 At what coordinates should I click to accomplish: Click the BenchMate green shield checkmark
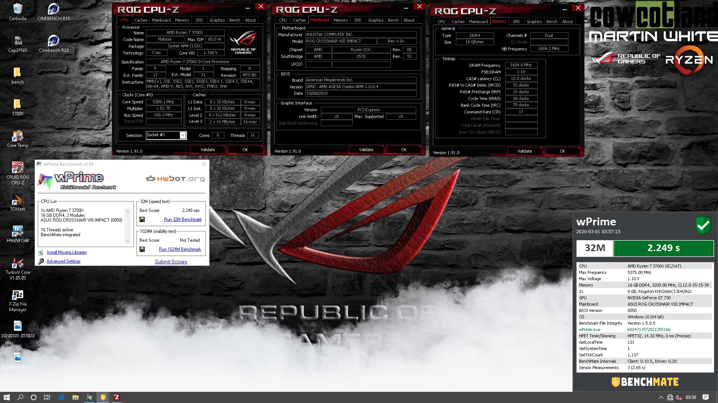tap(703, 225)
